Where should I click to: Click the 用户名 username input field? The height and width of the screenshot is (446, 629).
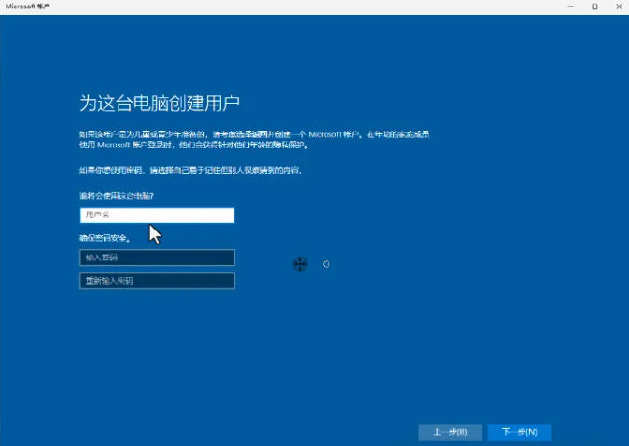point(157,216)
